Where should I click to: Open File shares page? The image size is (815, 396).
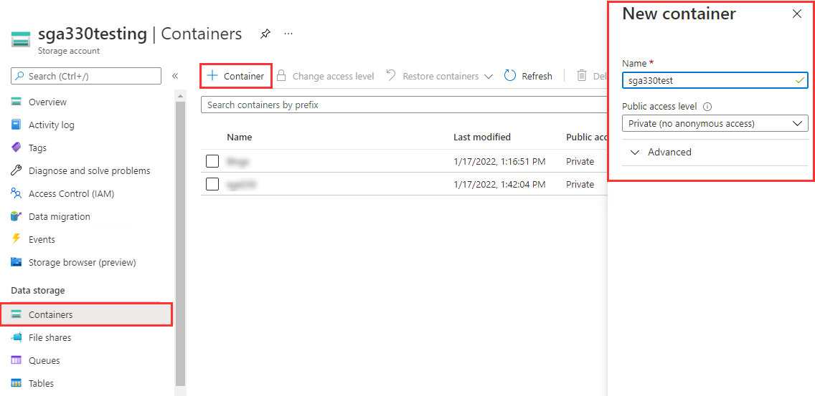[50, 337]
